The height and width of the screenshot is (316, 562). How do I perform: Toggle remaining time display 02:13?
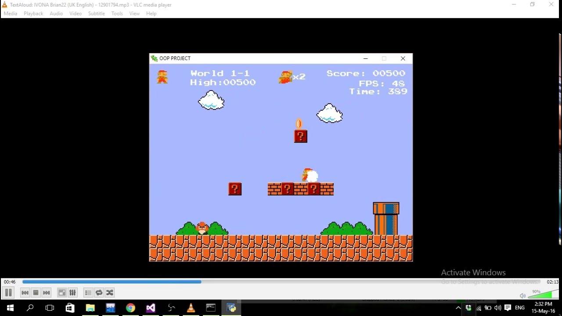[x=552, y=282]
